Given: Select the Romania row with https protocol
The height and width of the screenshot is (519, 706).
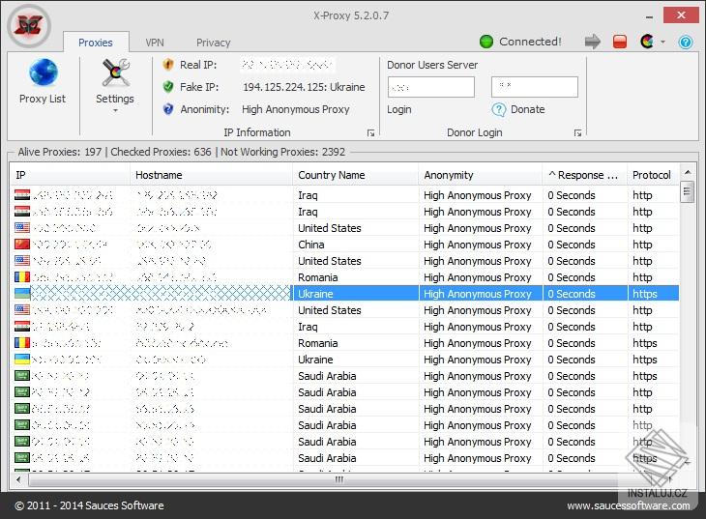Looking at the screenshot, I should coord(344,343).
